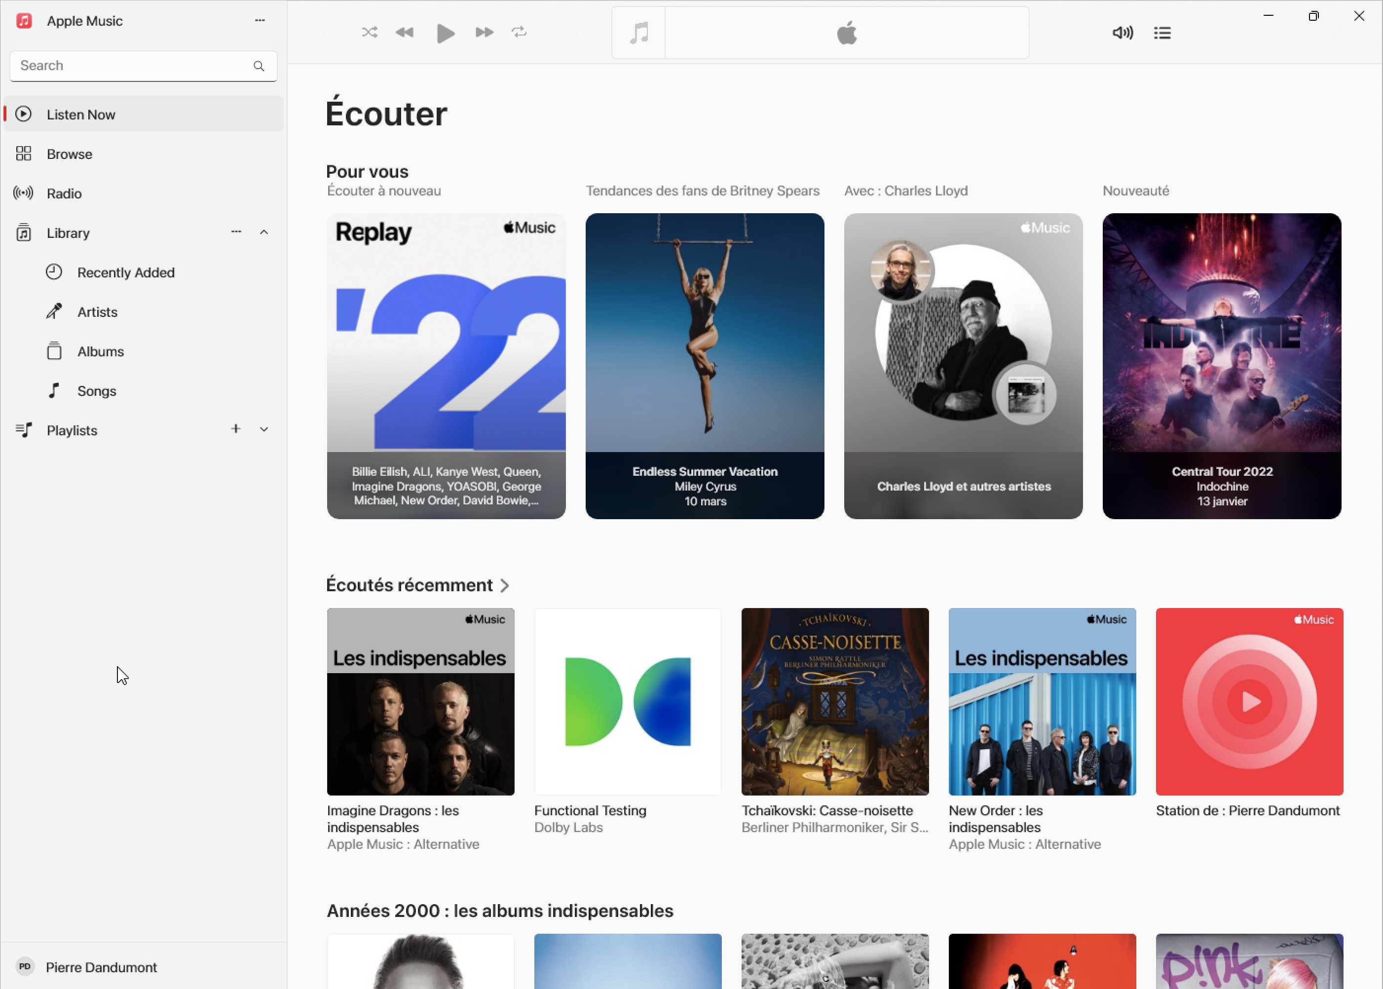Click Apple Music : Alternative under Imagine Dragons
This screenshot has height=989, width=1383.
point(403,844)
